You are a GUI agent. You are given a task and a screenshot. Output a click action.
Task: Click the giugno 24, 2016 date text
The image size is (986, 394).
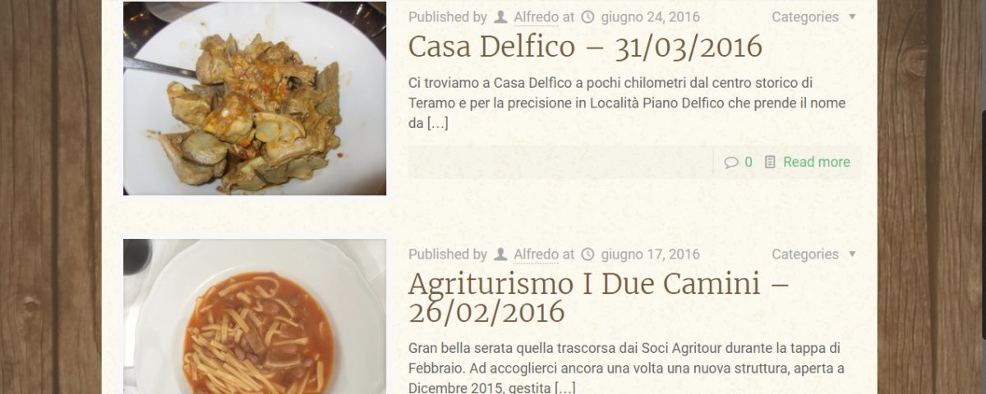[x=651, y=16]
